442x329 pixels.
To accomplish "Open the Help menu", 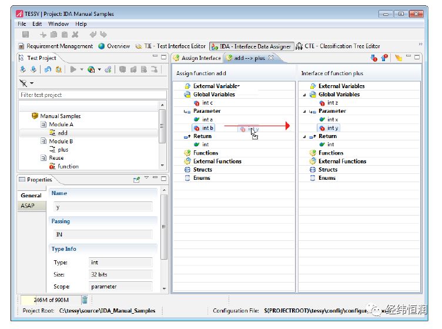I will [x=81, y=24].
